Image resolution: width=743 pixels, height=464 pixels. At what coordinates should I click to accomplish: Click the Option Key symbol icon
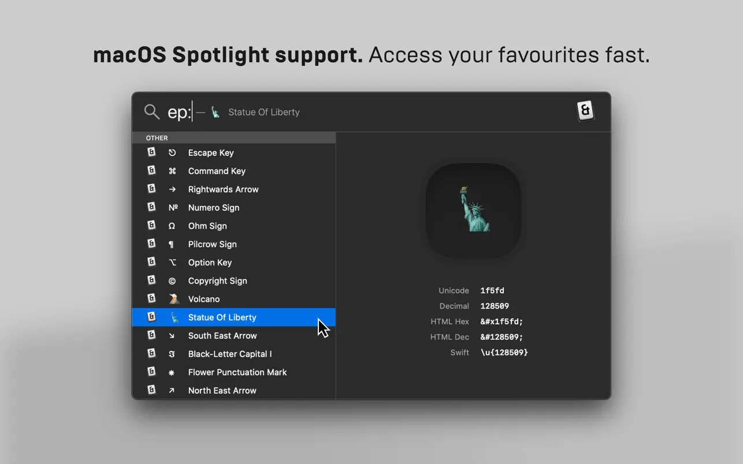click(x=172, y=263)
